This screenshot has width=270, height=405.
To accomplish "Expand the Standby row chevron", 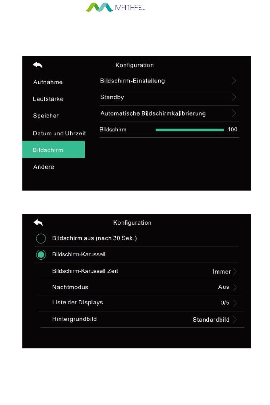I will click(234, 97).
